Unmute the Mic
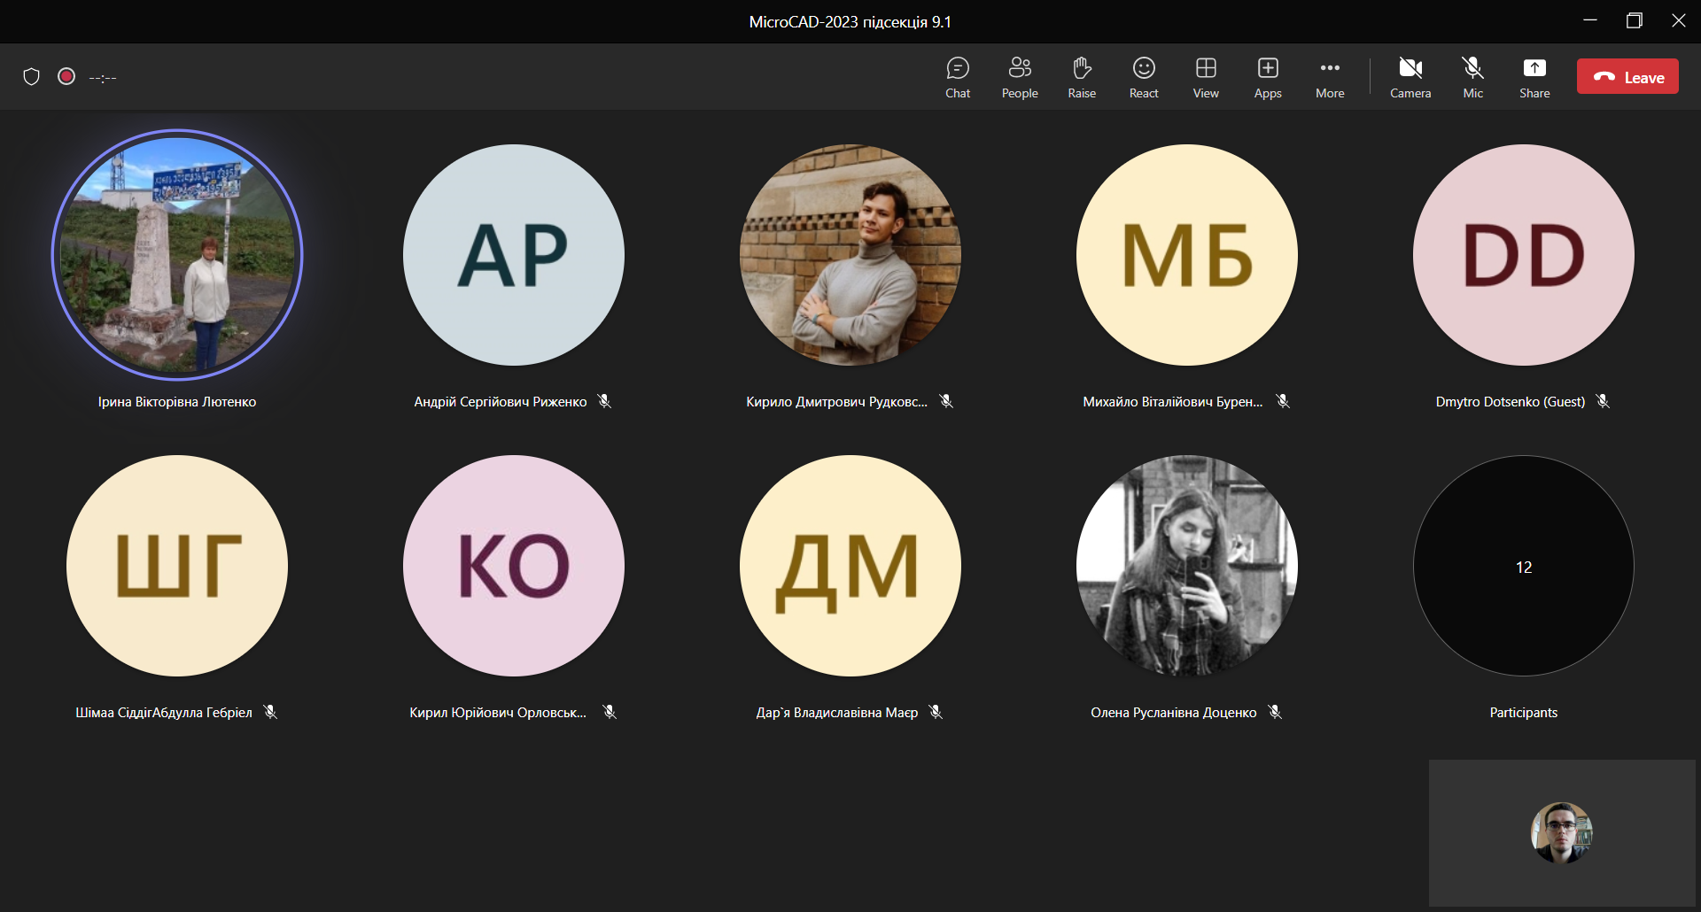This screenshot has height=912, width=1701. tap(1472, 77)
